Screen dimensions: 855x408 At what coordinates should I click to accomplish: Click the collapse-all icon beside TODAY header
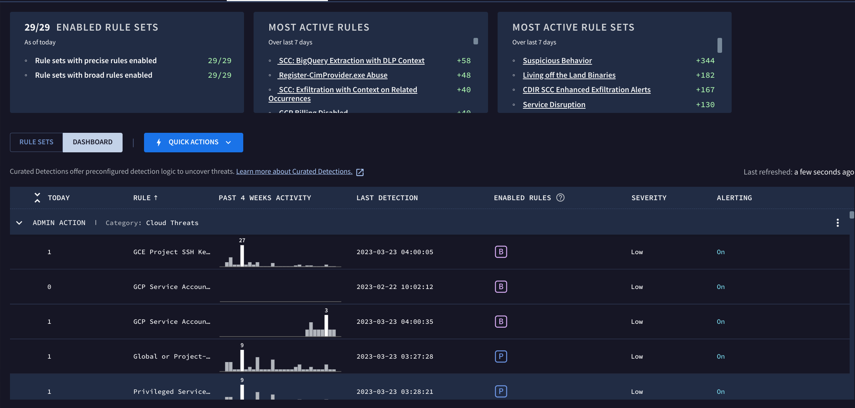pos(37,197)
